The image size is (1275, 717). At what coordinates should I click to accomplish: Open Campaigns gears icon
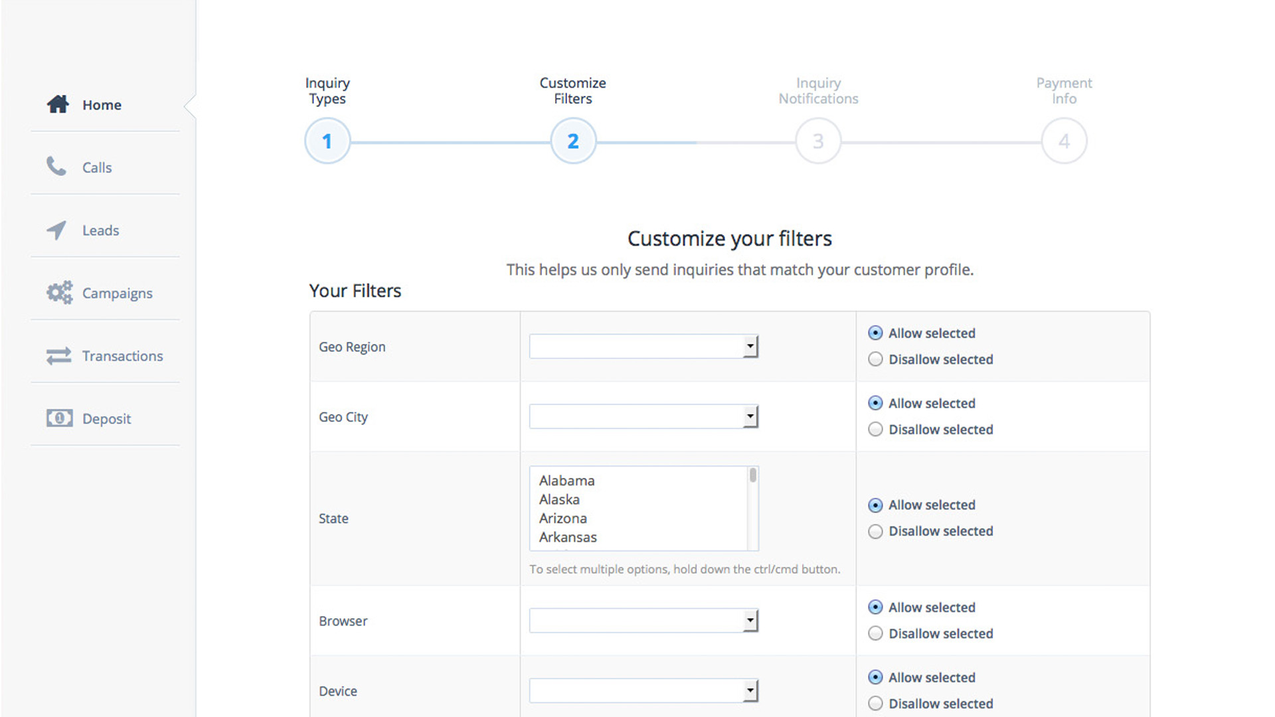pos(59,293)
